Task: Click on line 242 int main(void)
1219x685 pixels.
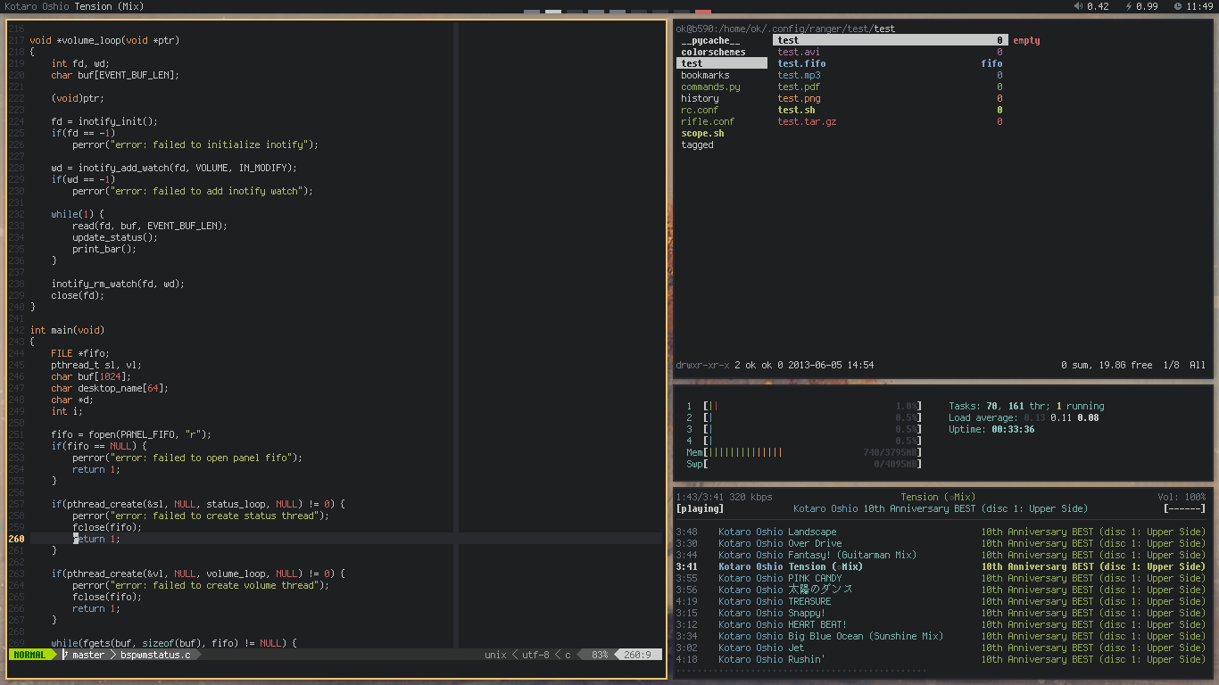Action: [67, 330]
